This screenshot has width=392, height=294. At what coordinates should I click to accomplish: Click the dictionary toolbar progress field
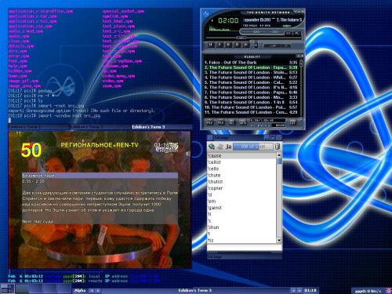point(253,147)
